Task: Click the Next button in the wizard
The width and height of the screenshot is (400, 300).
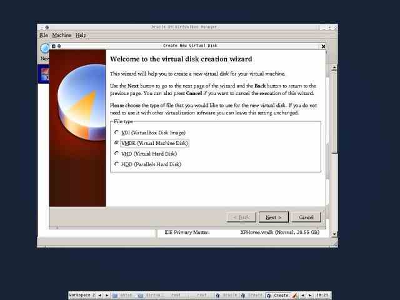Action: (x=274, y=217)
